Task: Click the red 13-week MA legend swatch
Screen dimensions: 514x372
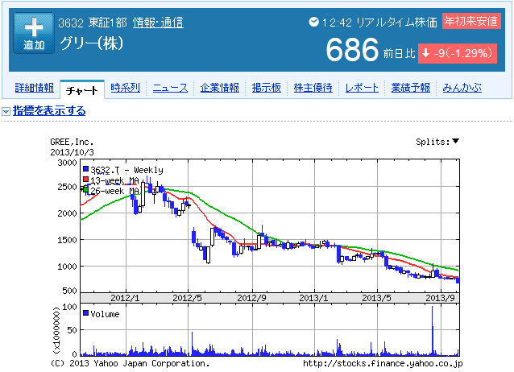Action: pos(85,180)
